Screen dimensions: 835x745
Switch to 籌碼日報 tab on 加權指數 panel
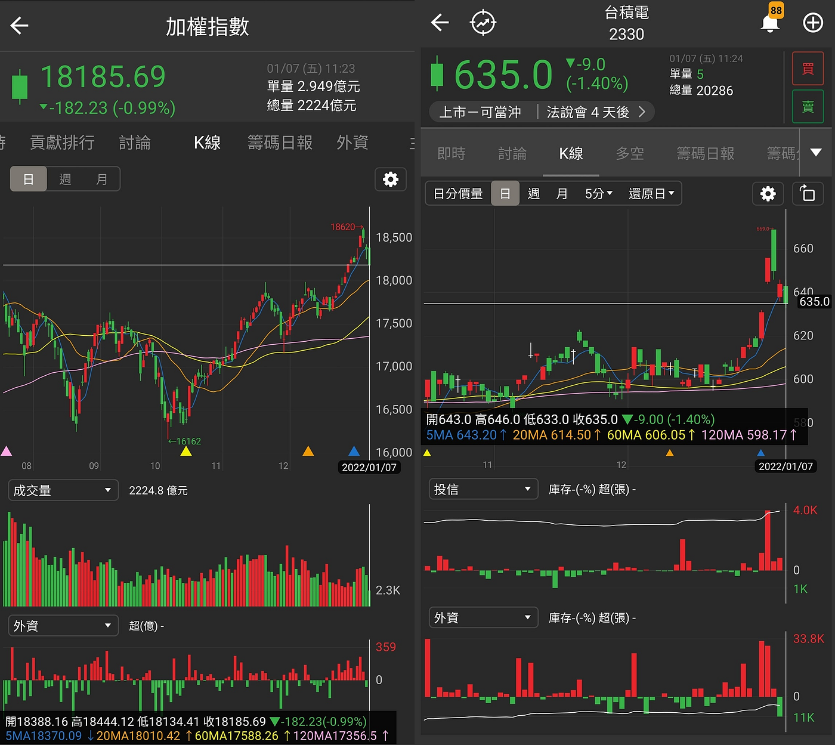(280, 143)
